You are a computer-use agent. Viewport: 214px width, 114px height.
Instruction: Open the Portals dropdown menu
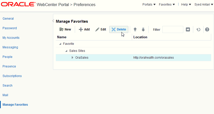[x=149, y=5]
